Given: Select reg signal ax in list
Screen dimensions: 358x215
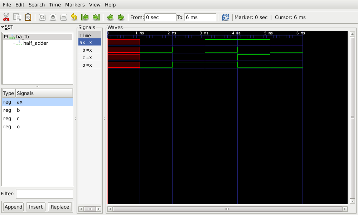Looking at the screenshot, I should click(x=38, y=102).
